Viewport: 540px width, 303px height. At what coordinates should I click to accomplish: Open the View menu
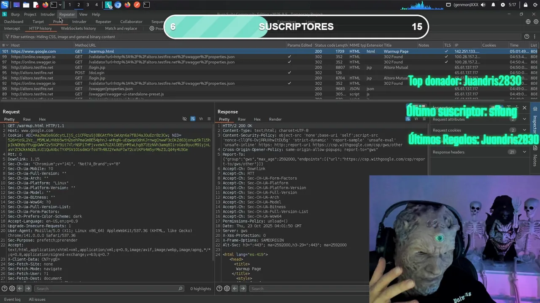(83, 14)
